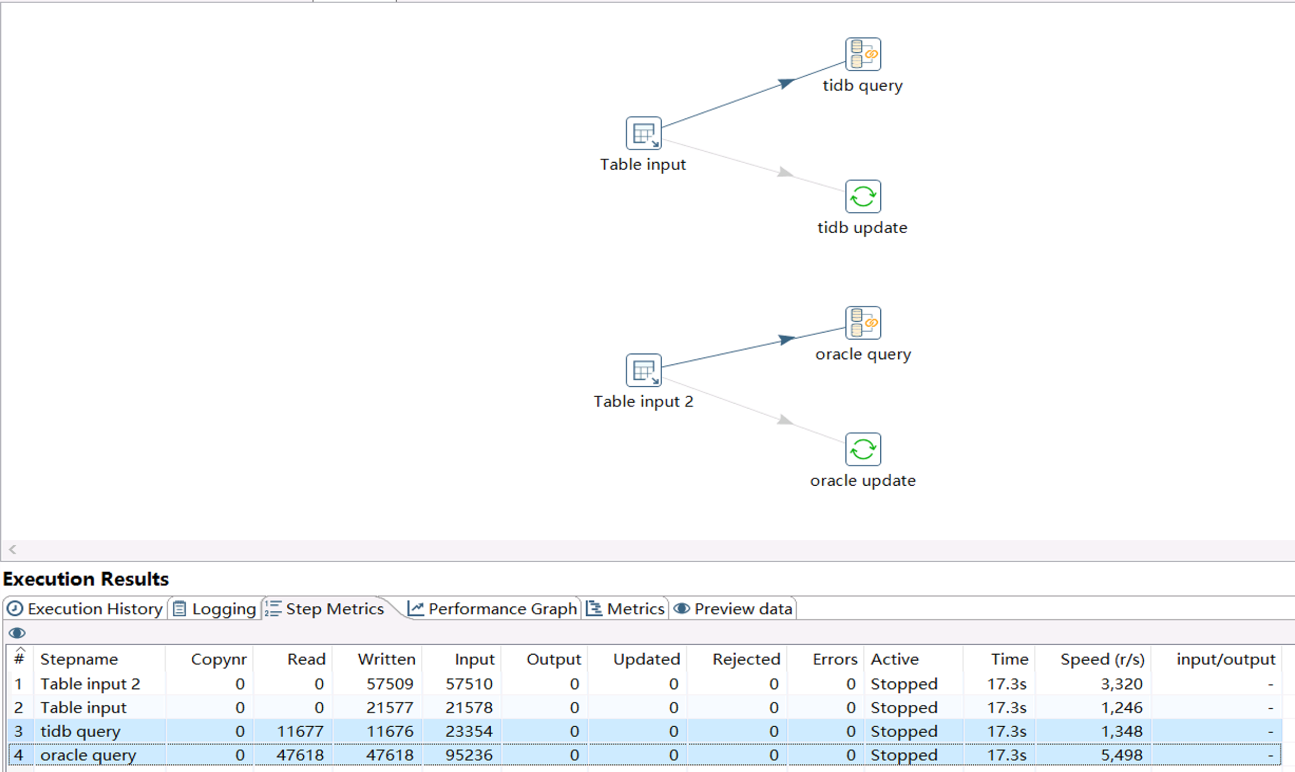
Task: Open the Logging tab
Action: [215, 609]
